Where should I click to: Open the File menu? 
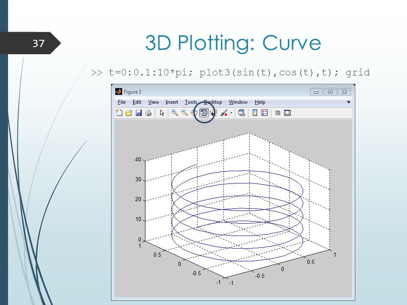tap(122, 102)
